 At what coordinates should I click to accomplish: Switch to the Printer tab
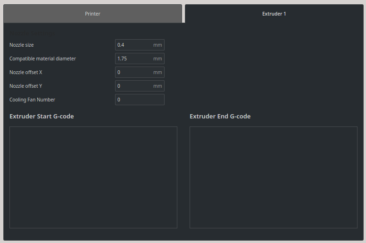92,14
